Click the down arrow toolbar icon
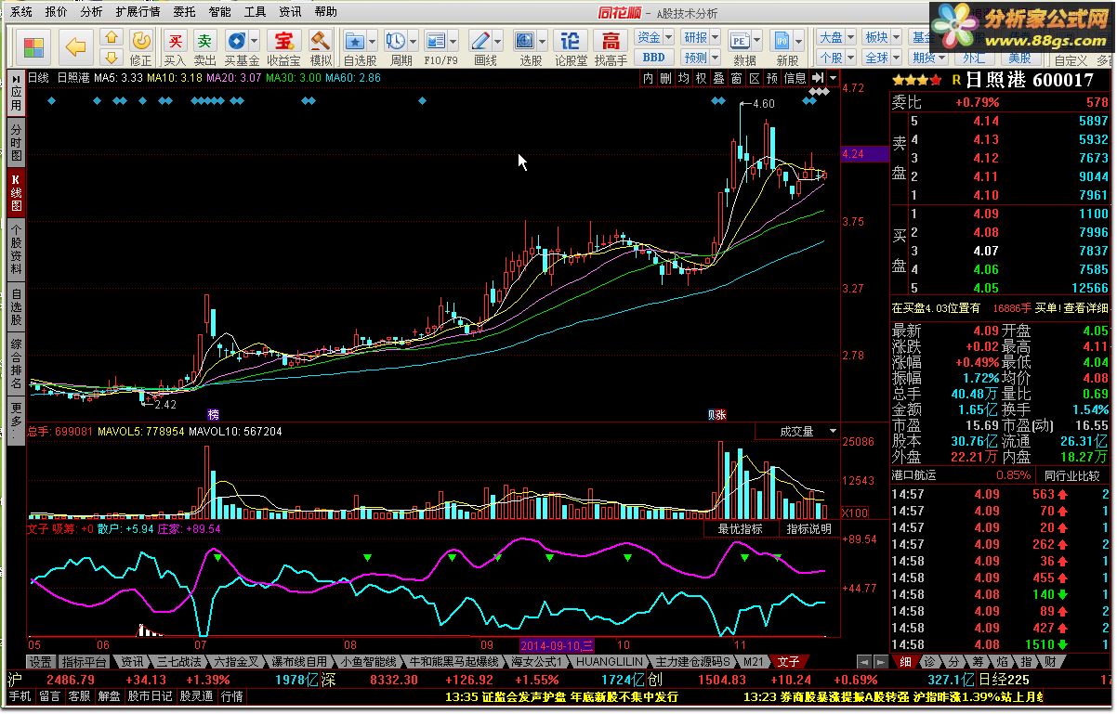This screenshot has height=714, width=1117. [x=111, y=56]
